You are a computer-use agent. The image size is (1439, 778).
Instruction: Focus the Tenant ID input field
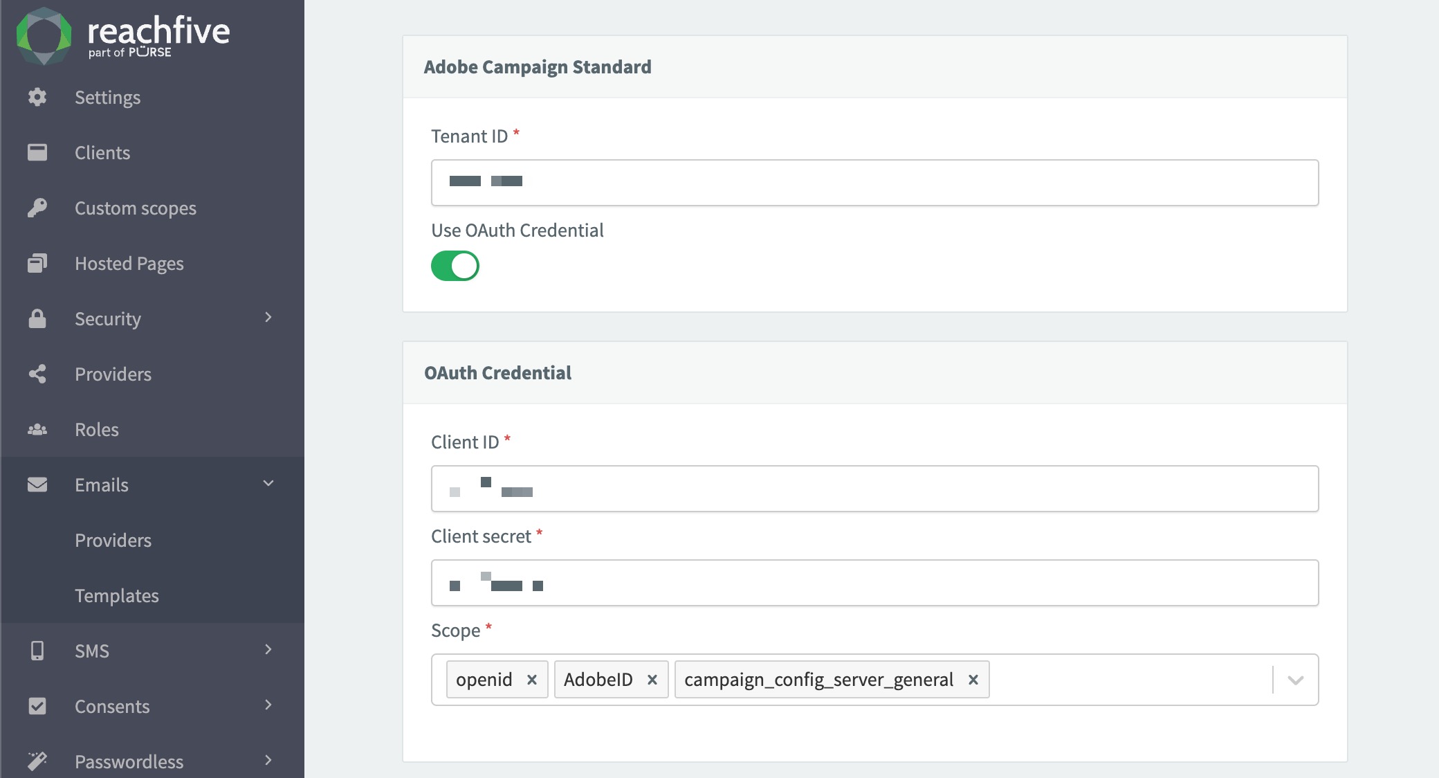click(x=874, y=183)
